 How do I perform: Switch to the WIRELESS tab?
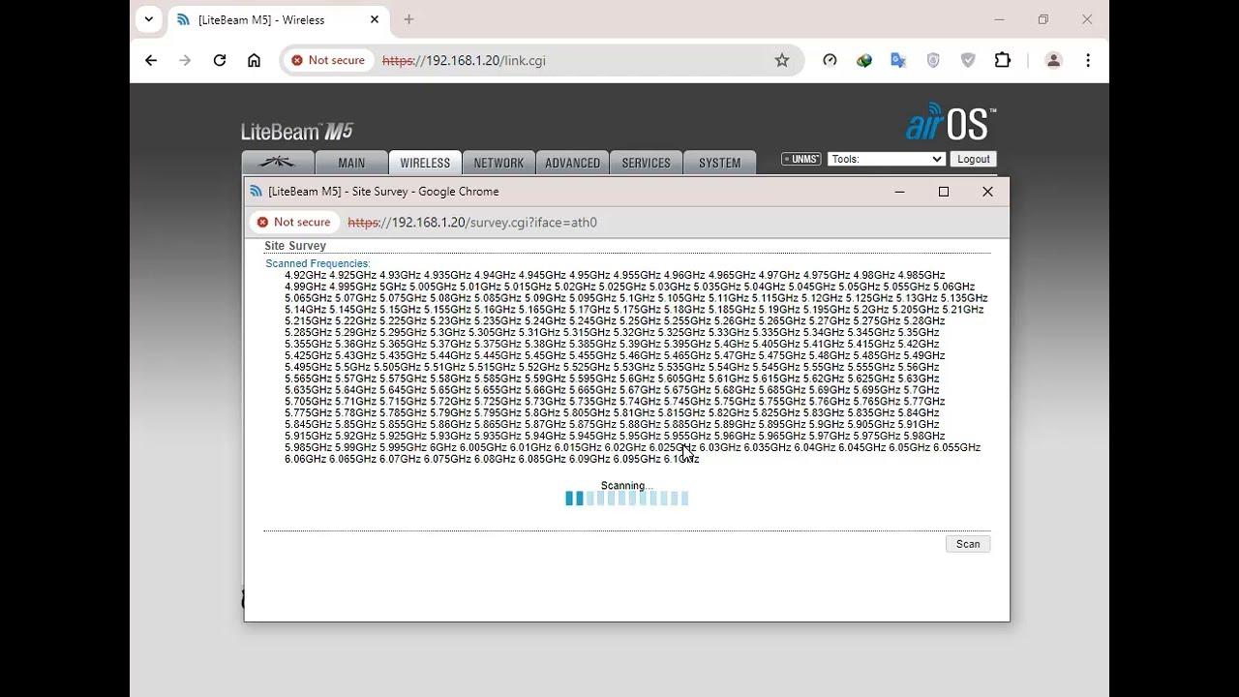point(425,163)
